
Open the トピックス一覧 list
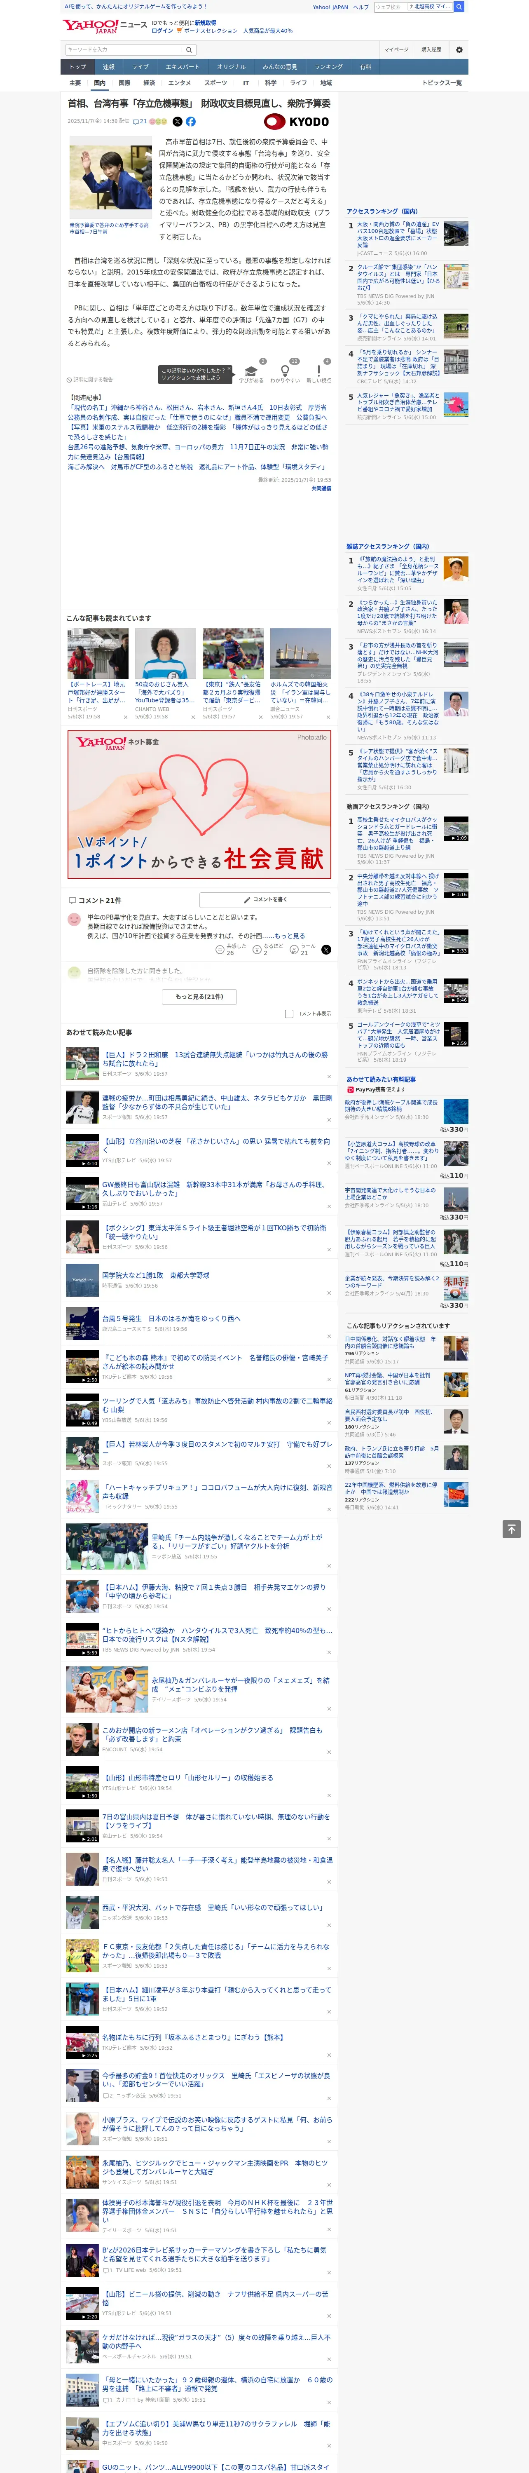click(x=442, y=82)
